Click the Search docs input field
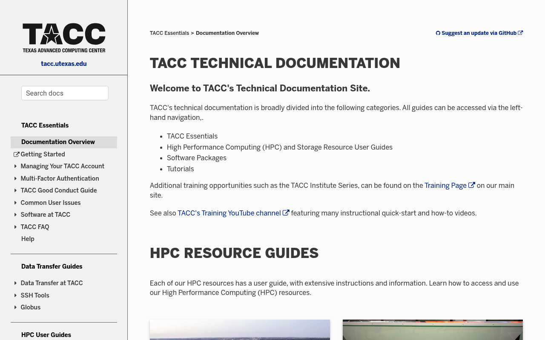This screenshot has height=340, width=545. pyautogui.click(x=65, y=93)
